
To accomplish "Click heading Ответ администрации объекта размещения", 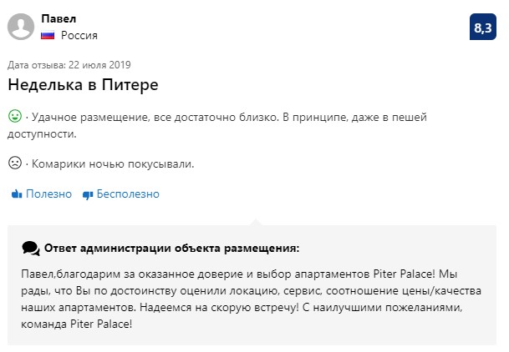I will coord(171,249).
